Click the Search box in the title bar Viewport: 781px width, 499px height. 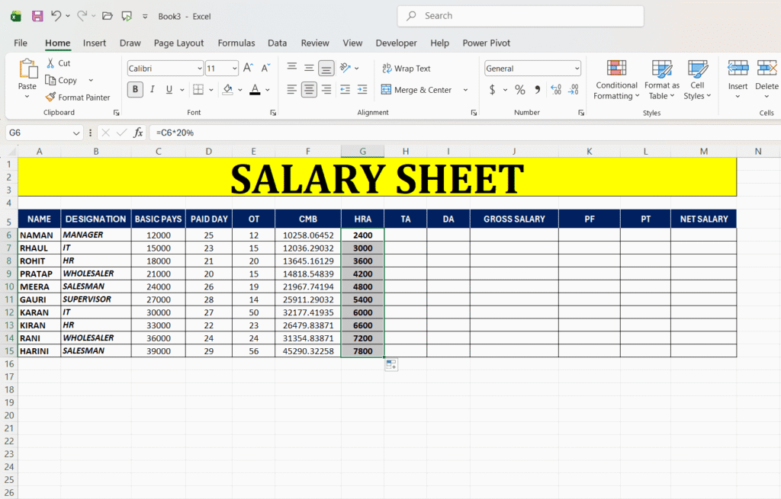[x=520, y=16]
